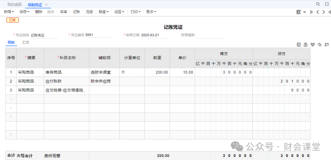This screenshot has width=331, height=160.
Task: Expand the 更多 menu
Action: 151,12
